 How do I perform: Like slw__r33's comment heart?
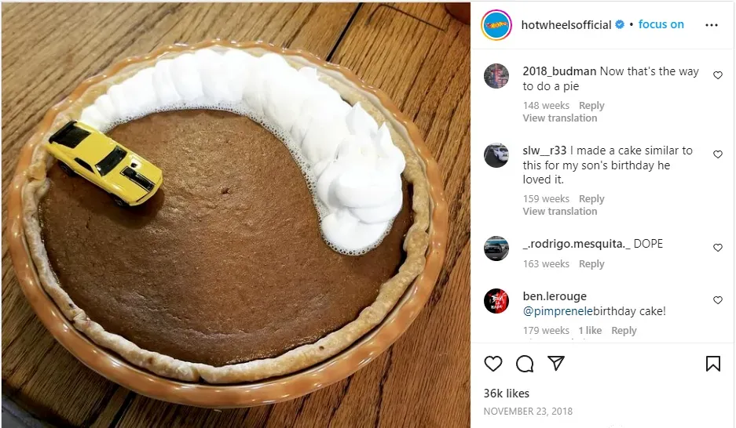coord(718,154)
